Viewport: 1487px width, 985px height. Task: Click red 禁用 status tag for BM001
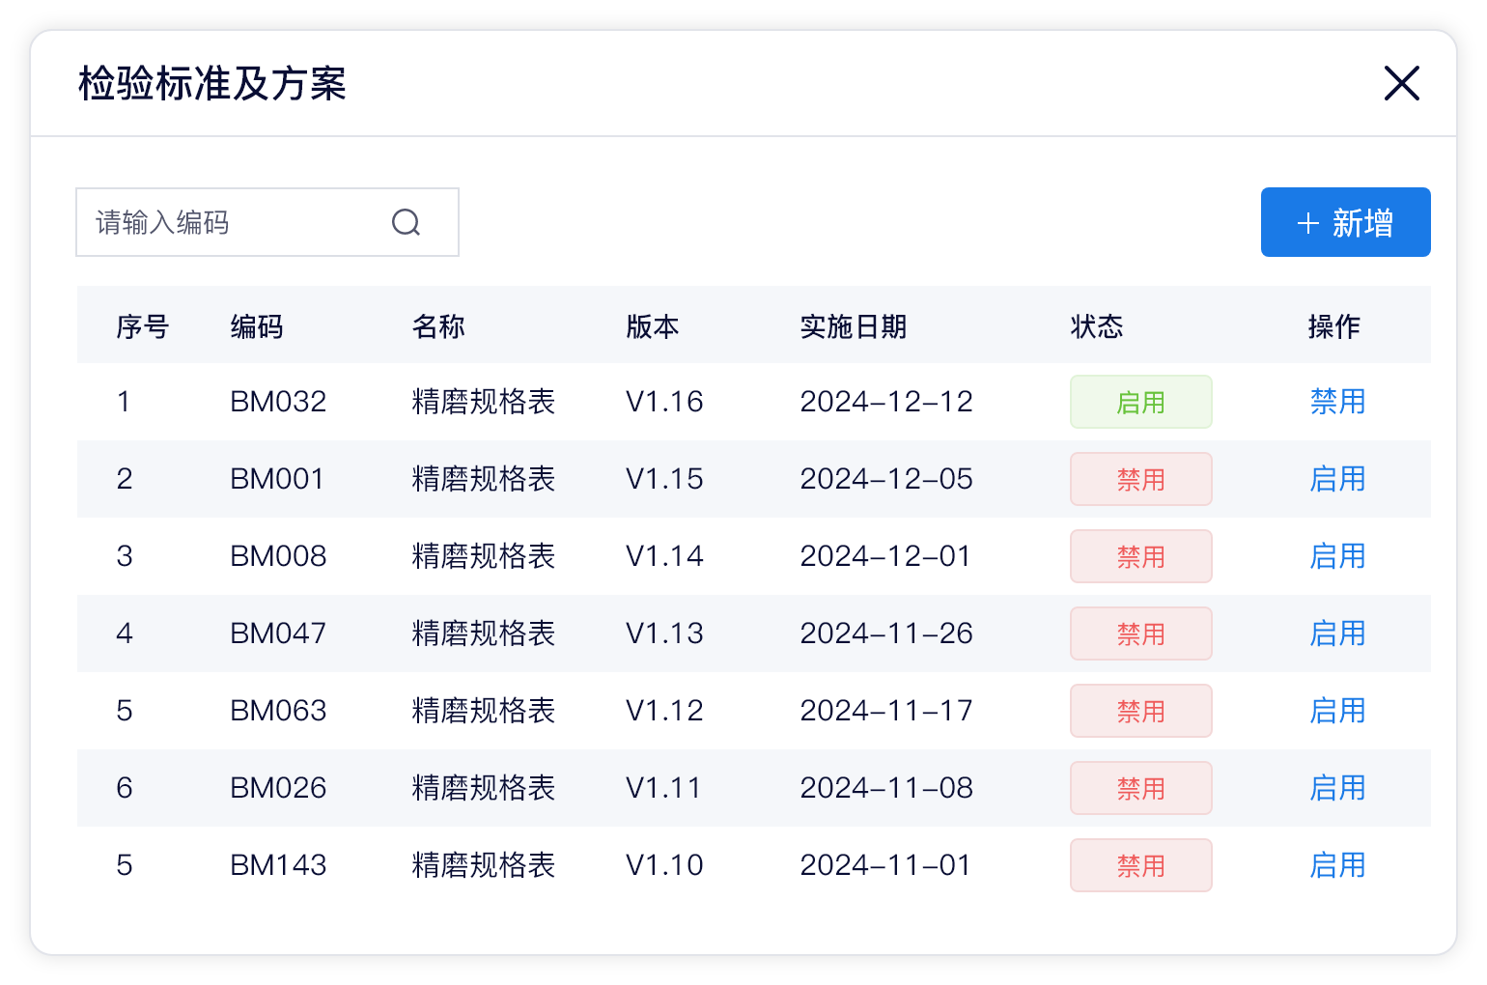(1140, 479)
